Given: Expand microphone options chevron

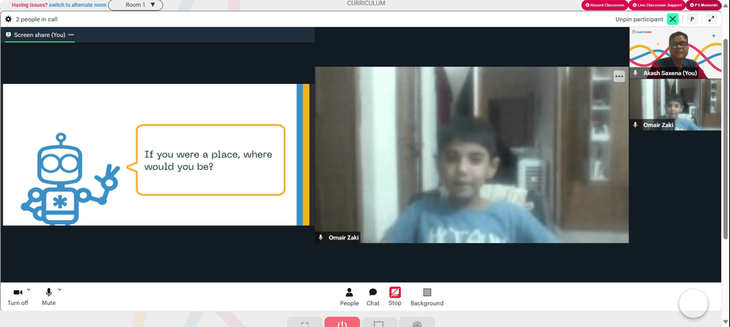Looking at the screenshot, I should (60, 289).
